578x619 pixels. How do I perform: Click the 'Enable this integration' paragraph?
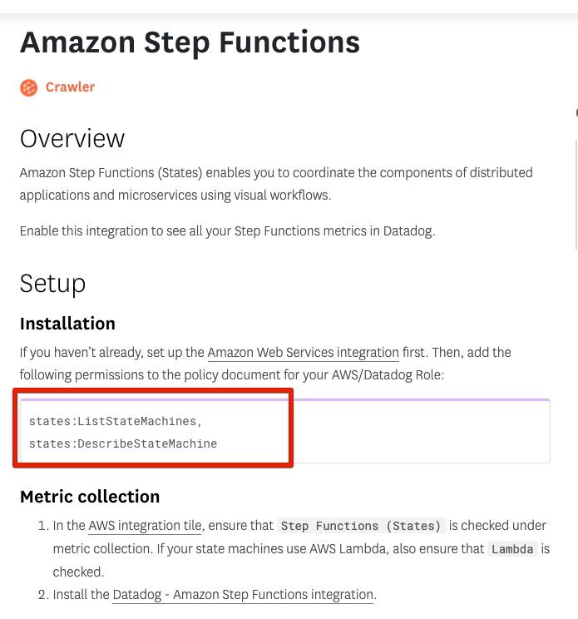pos(227,231)
